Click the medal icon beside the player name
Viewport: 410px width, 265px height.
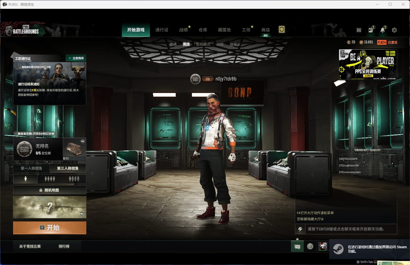(195, 79)
